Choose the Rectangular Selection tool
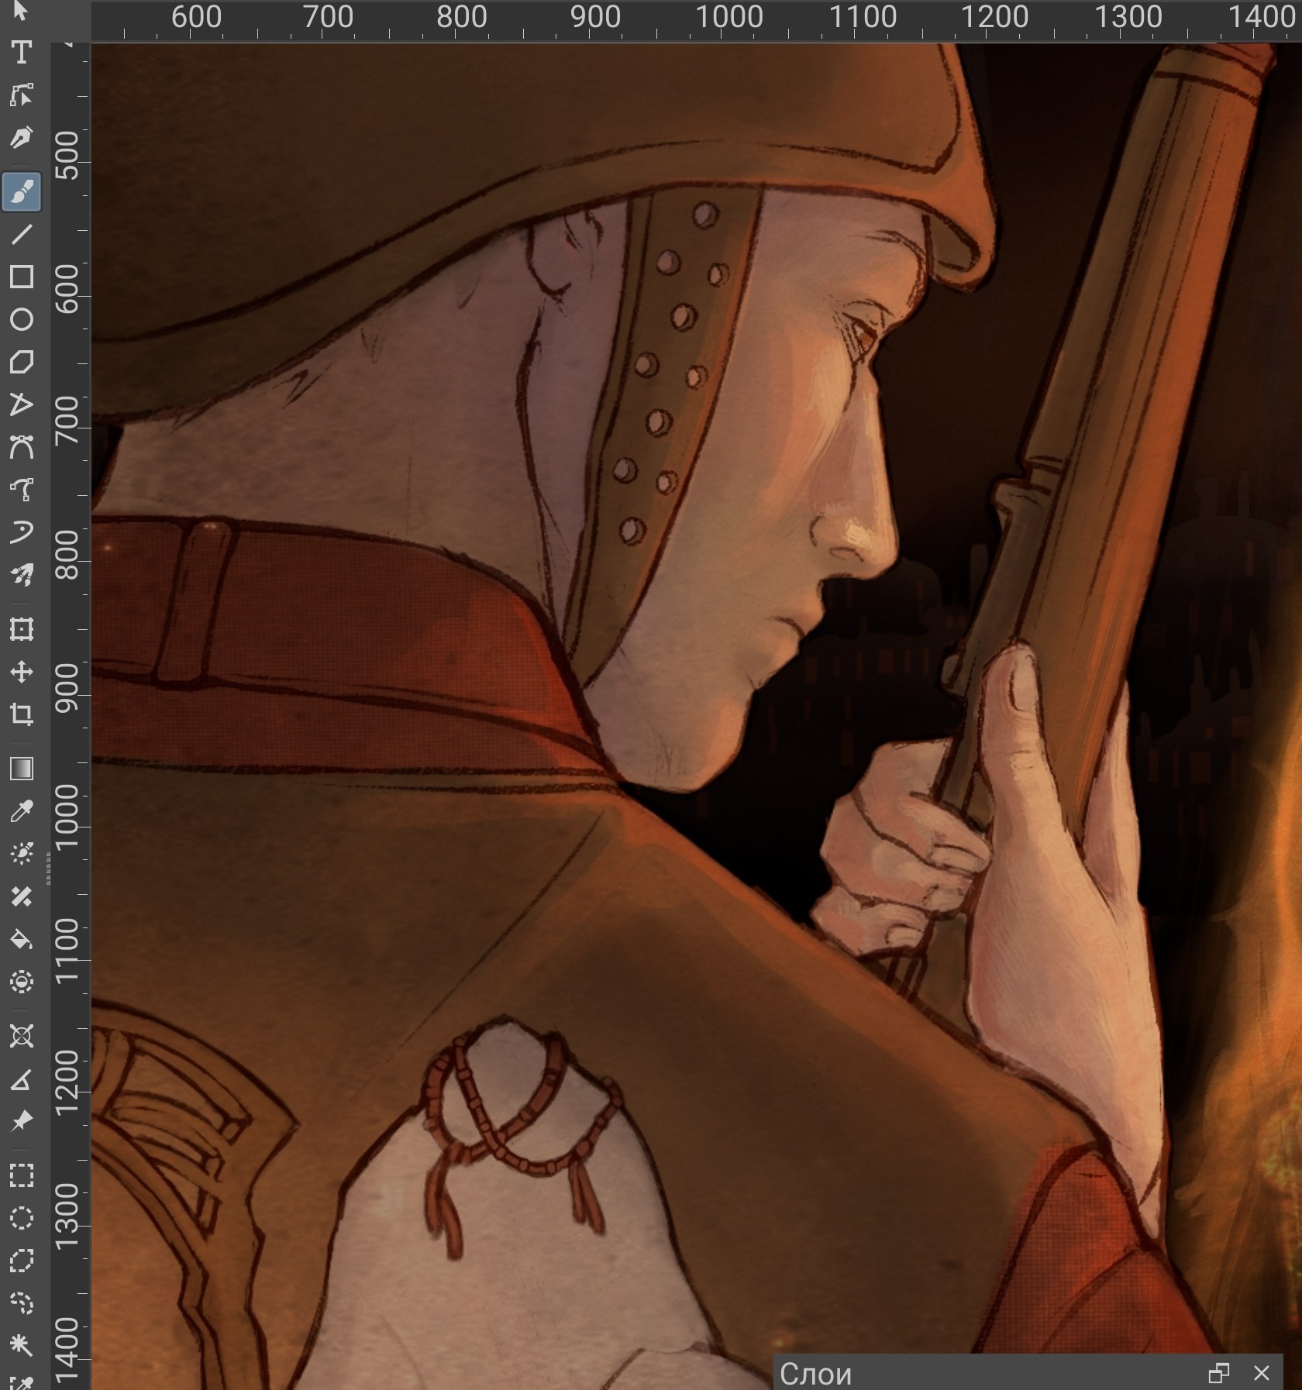1302x1390 pixels. pyautogui.click(x=21, y=1175)
